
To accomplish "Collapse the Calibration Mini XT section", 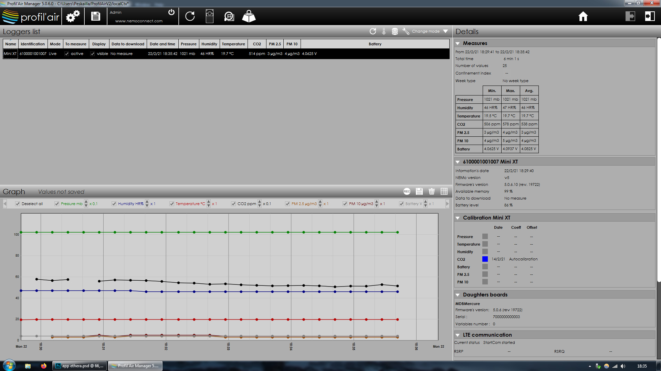I will (x=458, y=218).
